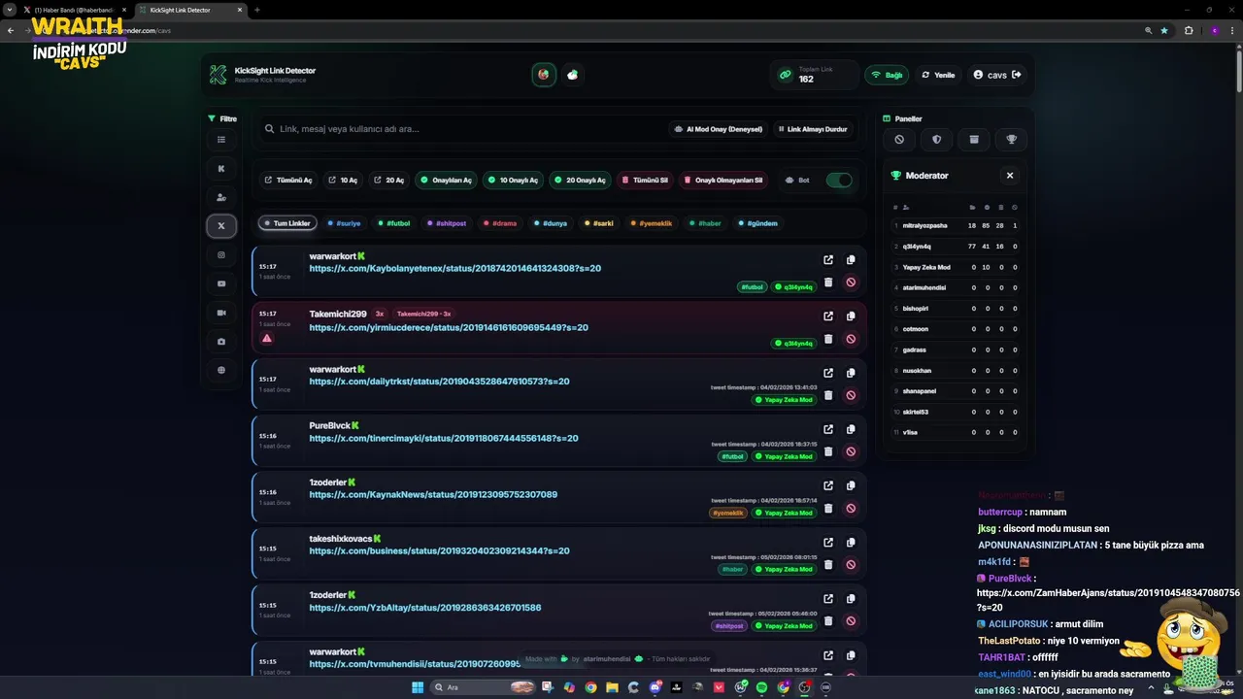Click Tümünü Sil button
Viewport: 1243px width, 699px height.
pos(645,180)
